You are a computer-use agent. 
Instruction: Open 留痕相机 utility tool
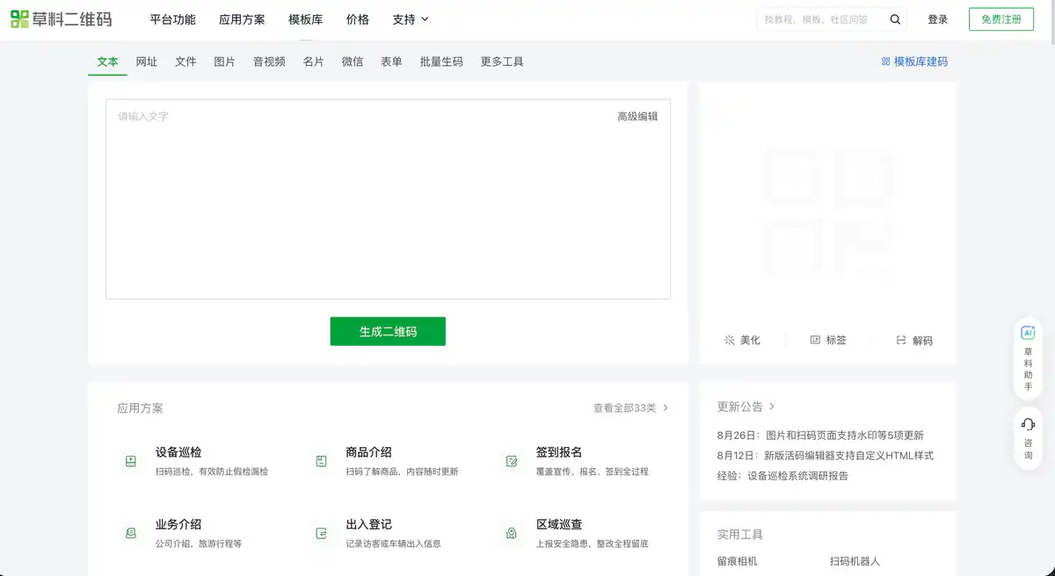[x=737, y=560]
